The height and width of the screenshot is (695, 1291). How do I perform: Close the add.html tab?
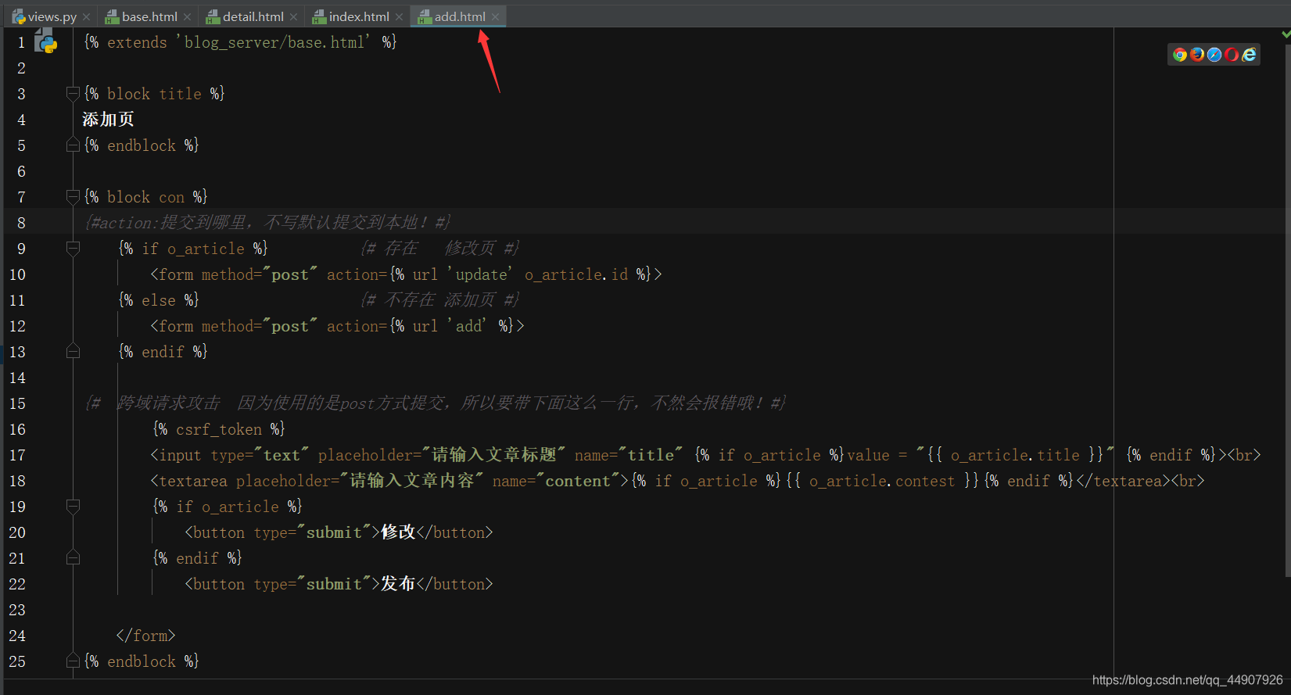[x=495, y=16]
